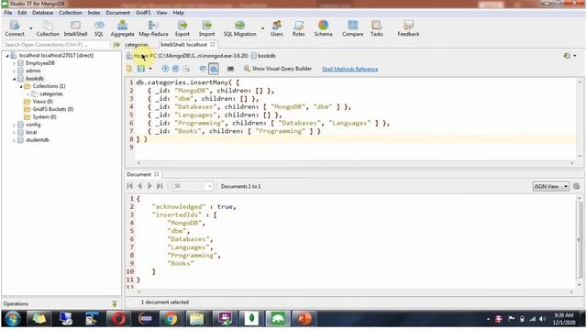Click the raw shell mode icon
587x330 pixels.
coord(230,69)
